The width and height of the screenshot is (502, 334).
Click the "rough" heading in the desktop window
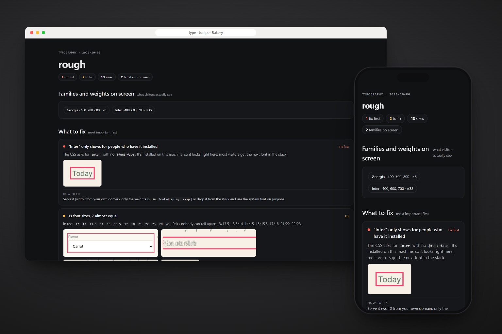tap(72, 65)
